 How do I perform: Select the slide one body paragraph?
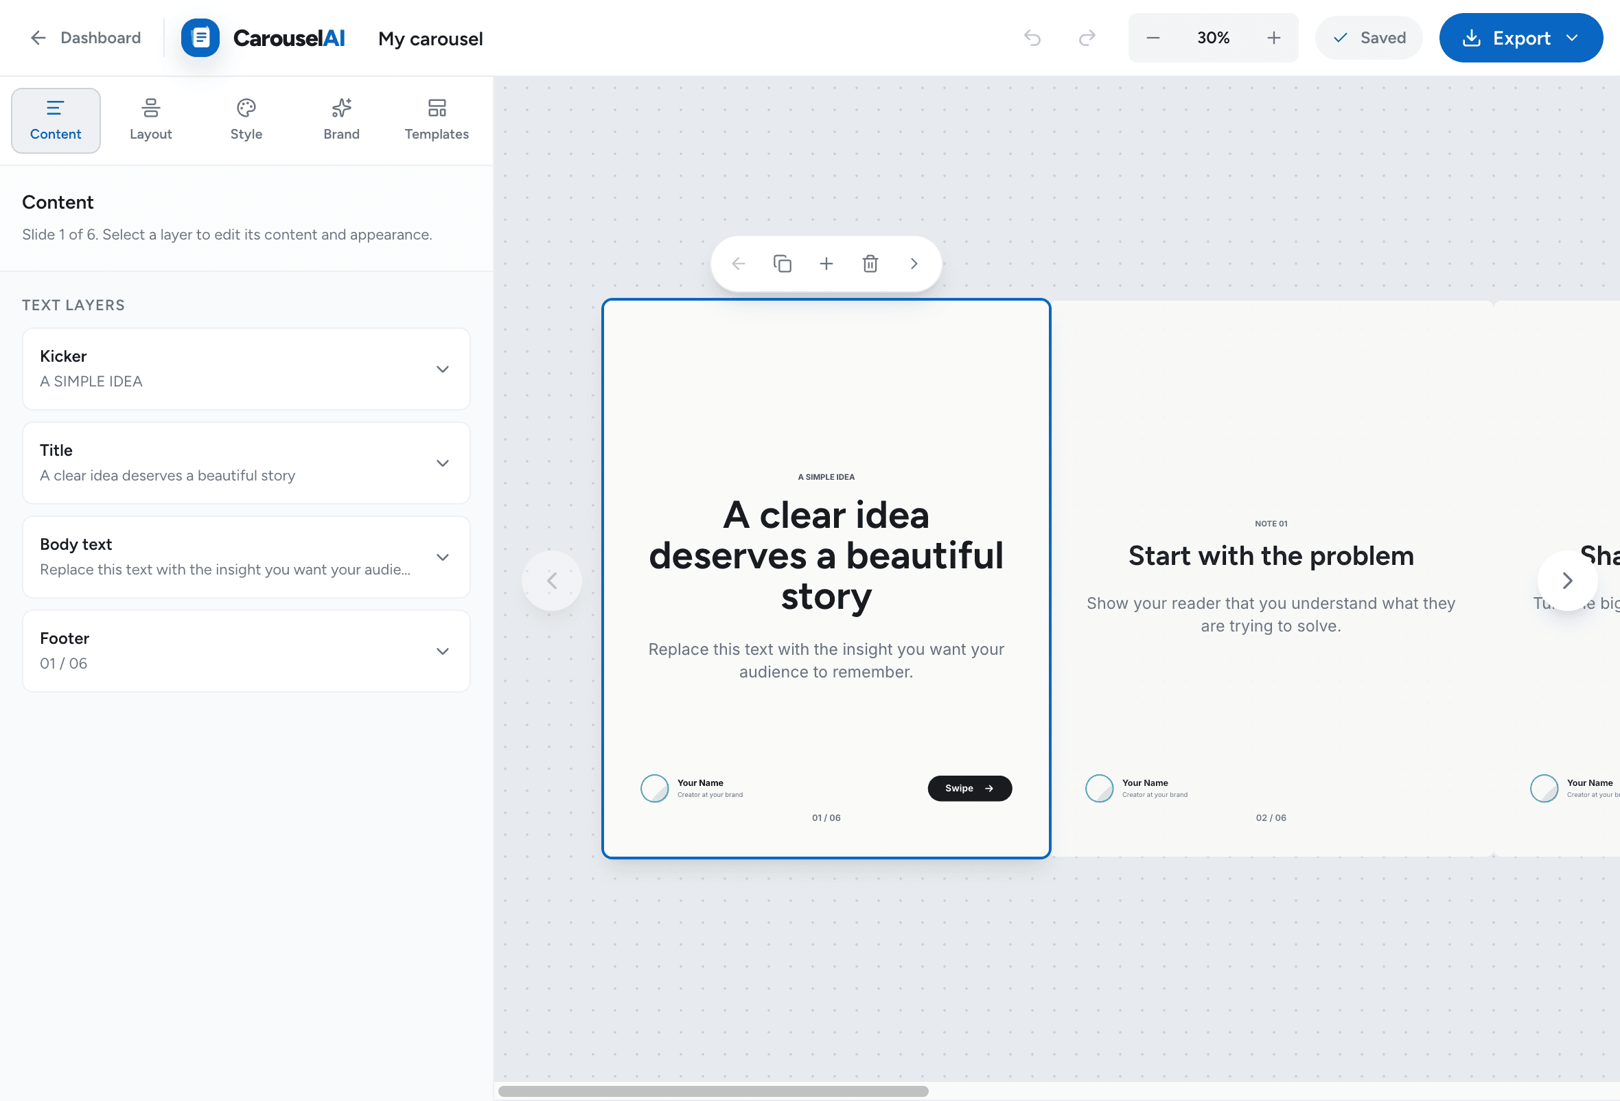[x=826, y=660]
